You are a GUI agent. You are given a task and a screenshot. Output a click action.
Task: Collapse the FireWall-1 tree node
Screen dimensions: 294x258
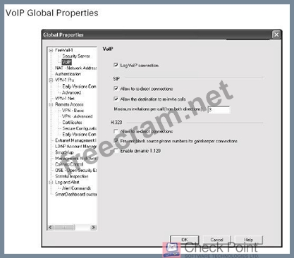pos(51,50)
